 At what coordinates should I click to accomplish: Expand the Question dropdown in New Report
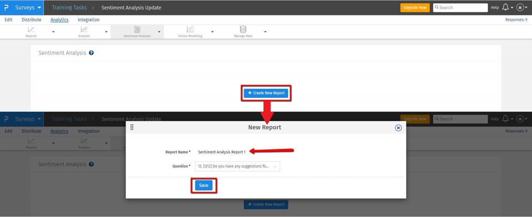point(237,166)
